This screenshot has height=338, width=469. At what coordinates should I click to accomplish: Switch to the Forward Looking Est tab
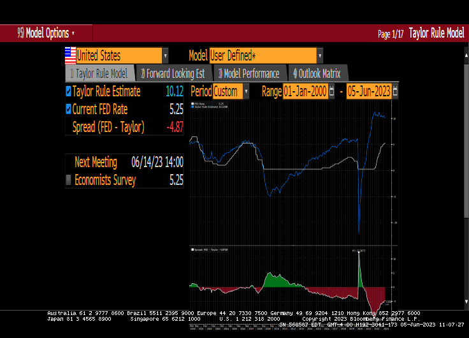(172, 73)
